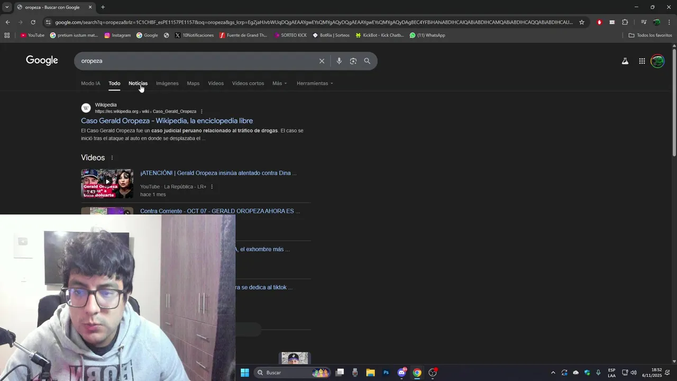Screen dimensions: 677x381
Task: Click the Wikipedia site favicon
Action: (x=86, y=108)
